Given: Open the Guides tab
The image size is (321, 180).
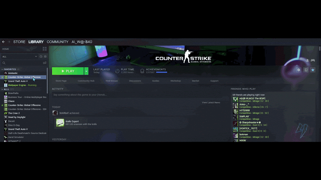Looking at the screenshot, I should (x=156, y=81).
